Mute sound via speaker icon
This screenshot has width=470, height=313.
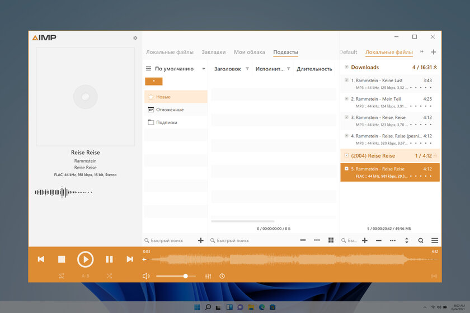pyautogui.click(x=146, y=276)
